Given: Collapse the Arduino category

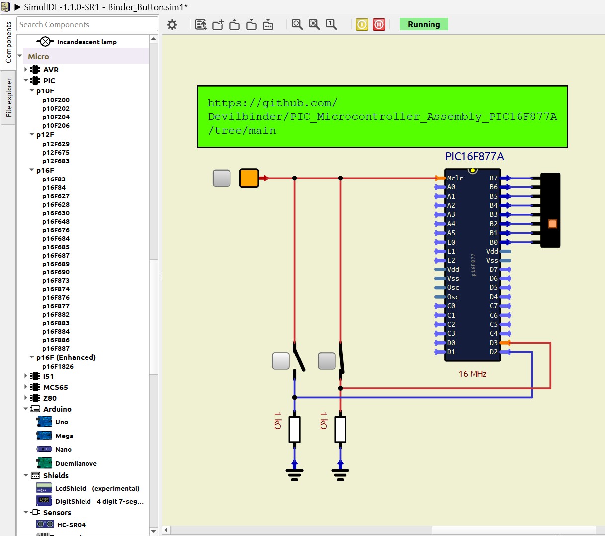Looking at the screenshot, I should click(x=26, y=409).
